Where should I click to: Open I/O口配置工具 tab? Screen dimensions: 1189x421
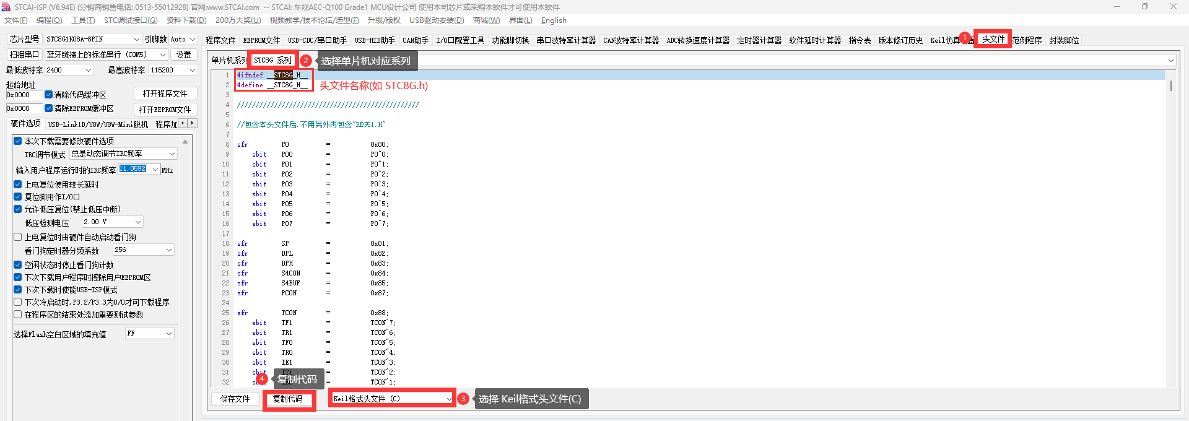(460, 40)
